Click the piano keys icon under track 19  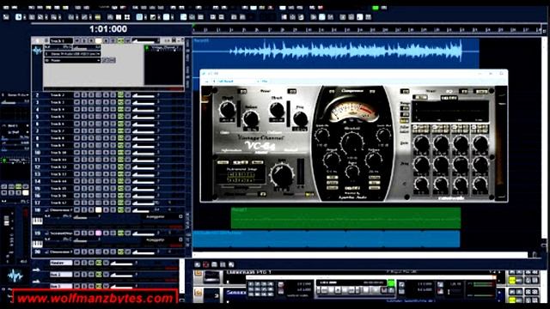point(37,244)
